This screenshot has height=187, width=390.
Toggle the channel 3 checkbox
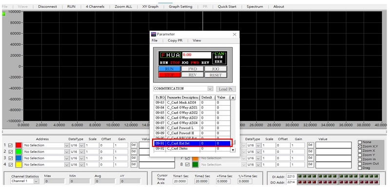tap(10, 158)
